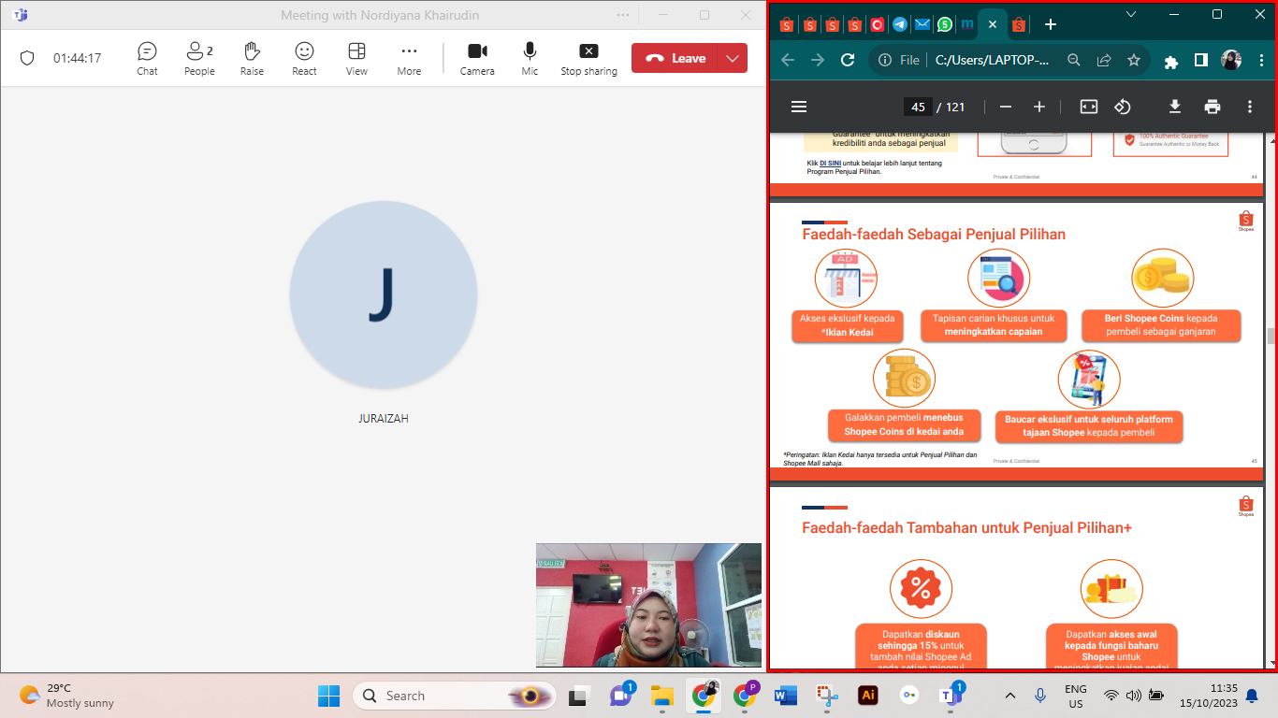Switch to the blue 'm' browser tab
This screenshot has width=1278, height=718.
point(967,24)
